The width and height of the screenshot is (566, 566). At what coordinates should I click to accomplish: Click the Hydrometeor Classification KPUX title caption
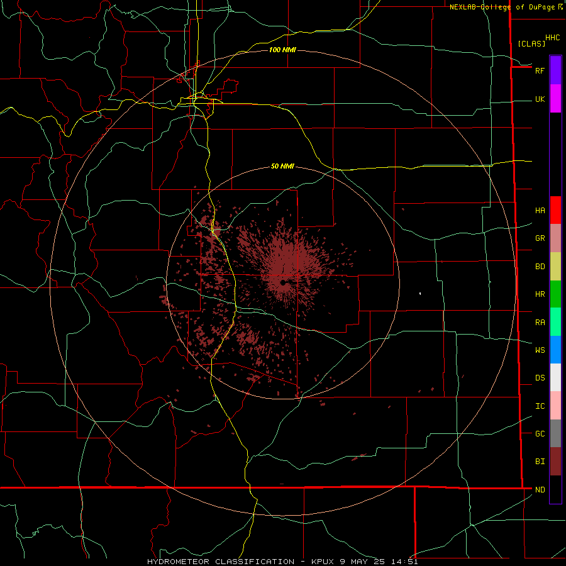(x=282, y=562)
